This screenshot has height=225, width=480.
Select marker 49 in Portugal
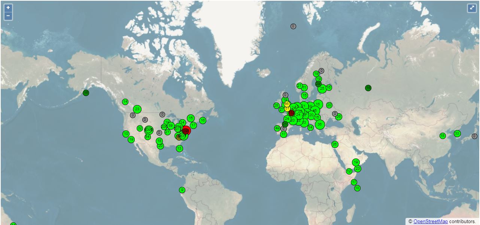[277, 128]
